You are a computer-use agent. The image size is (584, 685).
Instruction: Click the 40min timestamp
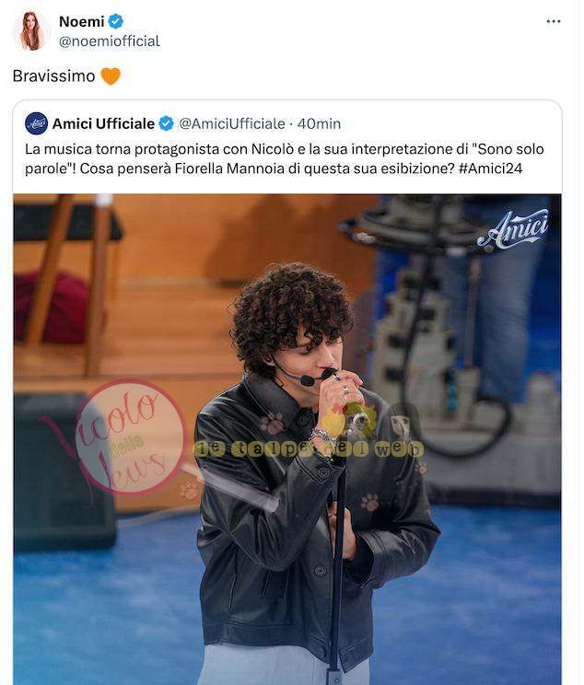(319, 123)
